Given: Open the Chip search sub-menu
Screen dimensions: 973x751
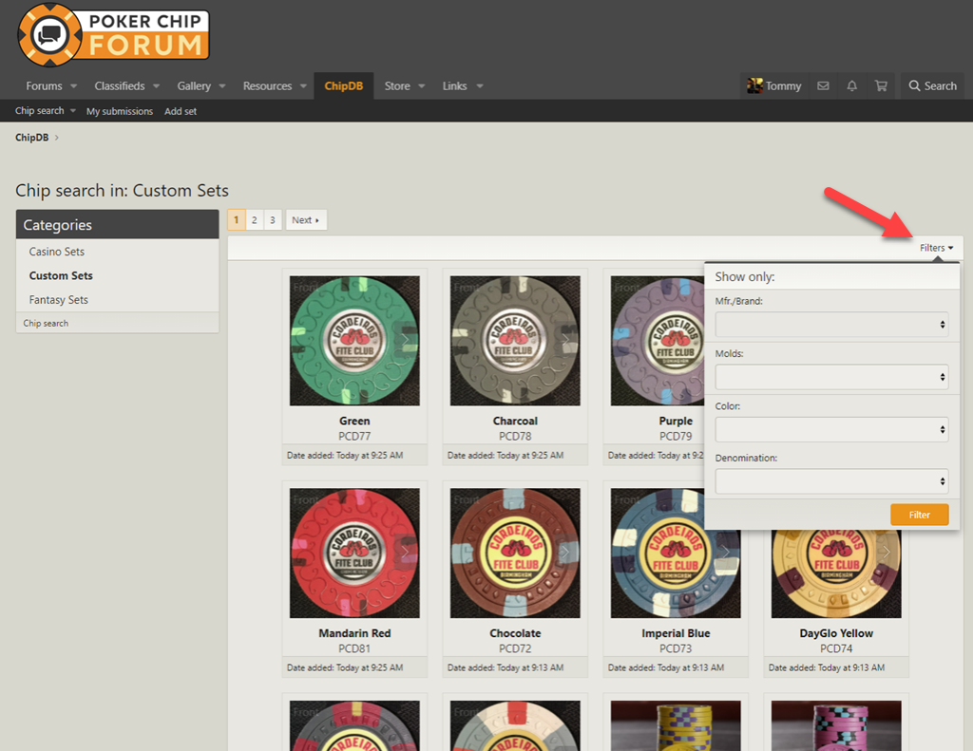Looking at the screenshot, I should (x=40, y=110).
